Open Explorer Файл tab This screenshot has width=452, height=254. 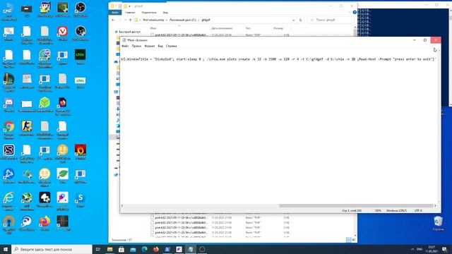(x=115, y=13)
